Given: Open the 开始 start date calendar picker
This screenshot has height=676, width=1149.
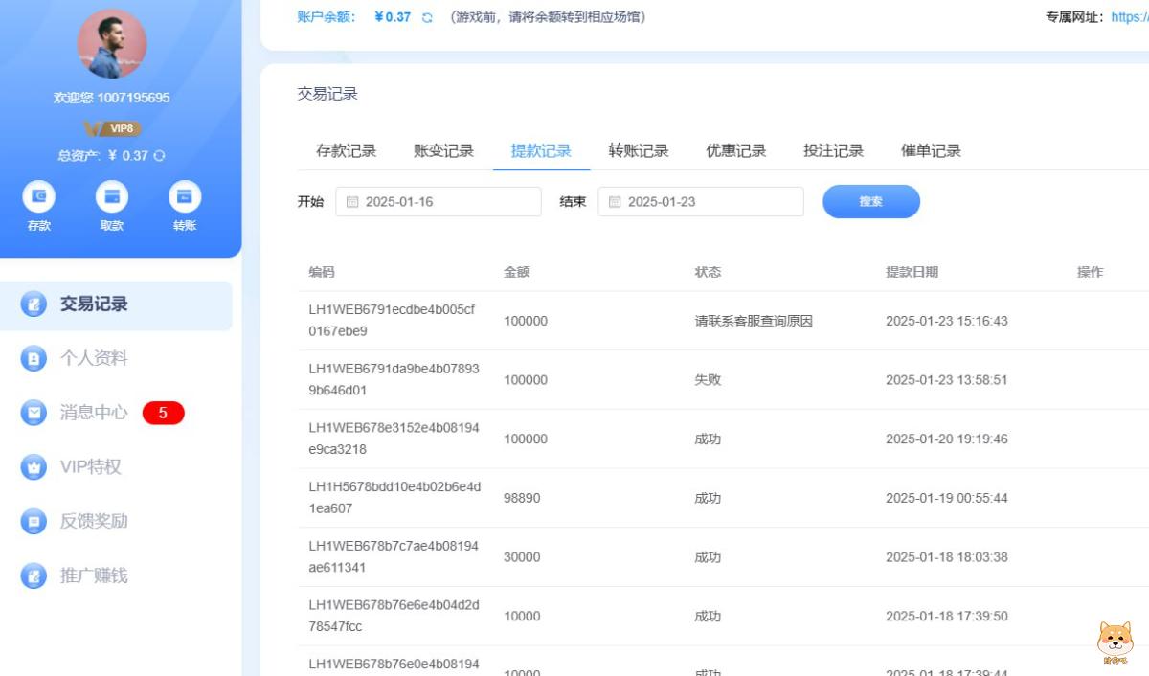Looking at the screenshot, I should 353,202.
